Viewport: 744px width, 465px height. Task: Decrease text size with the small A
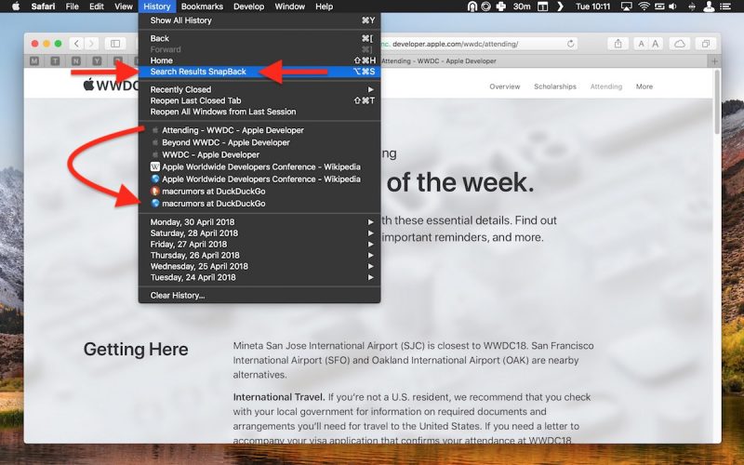[x=641, y=44]
